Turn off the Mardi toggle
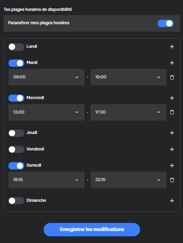This screenshot has height=243, width=183. (x=16, y=63)
